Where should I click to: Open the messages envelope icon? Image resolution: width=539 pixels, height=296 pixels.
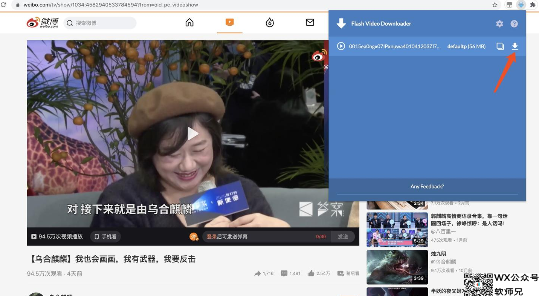point(310,23)
